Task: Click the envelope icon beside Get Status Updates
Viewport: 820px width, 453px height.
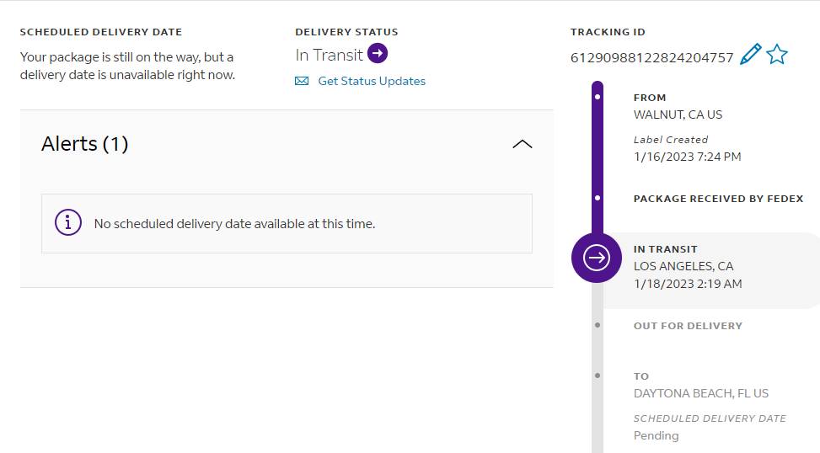Action: [302, 82]
